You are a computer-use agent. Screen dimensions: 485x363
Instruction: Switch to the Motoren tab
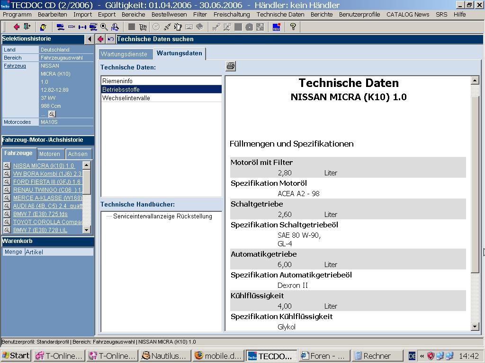(50, 154)
